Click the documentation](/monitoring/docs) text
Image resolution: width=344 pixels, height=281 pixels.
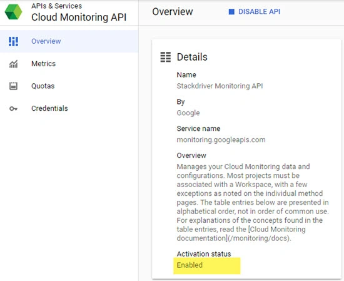point(234,238)
